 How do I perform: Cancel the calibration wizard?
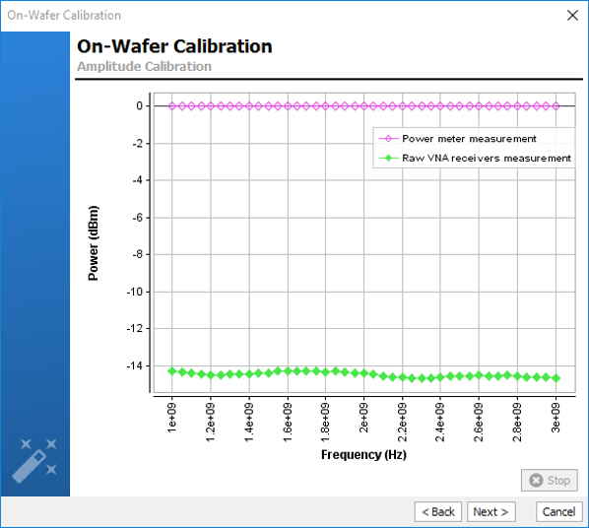pos(558,512)
